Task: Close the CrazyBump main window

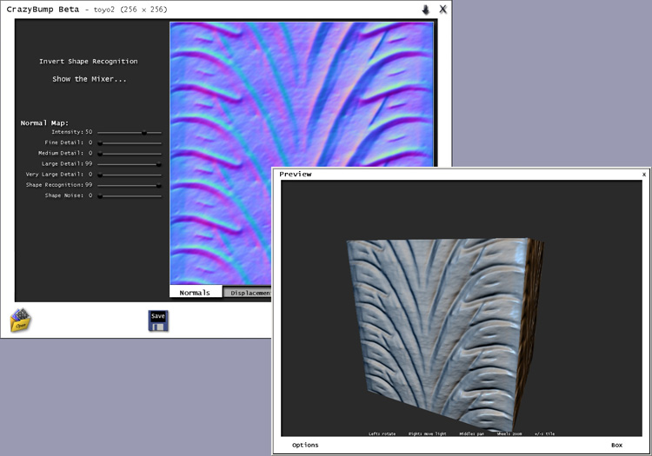Action: point(442,10)
